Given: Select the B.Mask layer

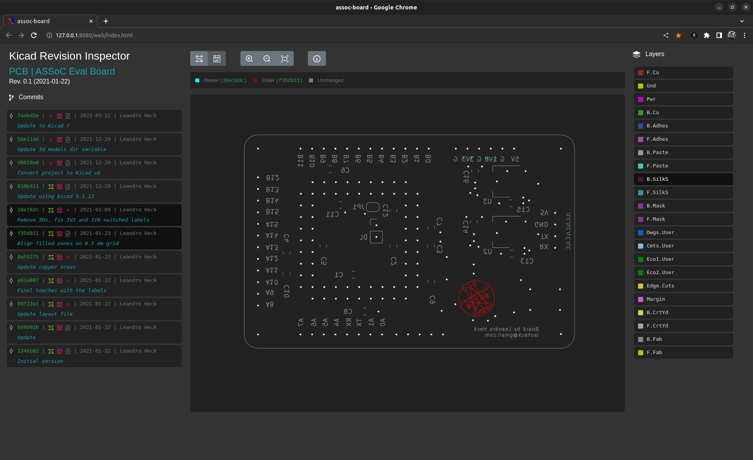Looking at the screenshot, I should [x=683, y=206].
